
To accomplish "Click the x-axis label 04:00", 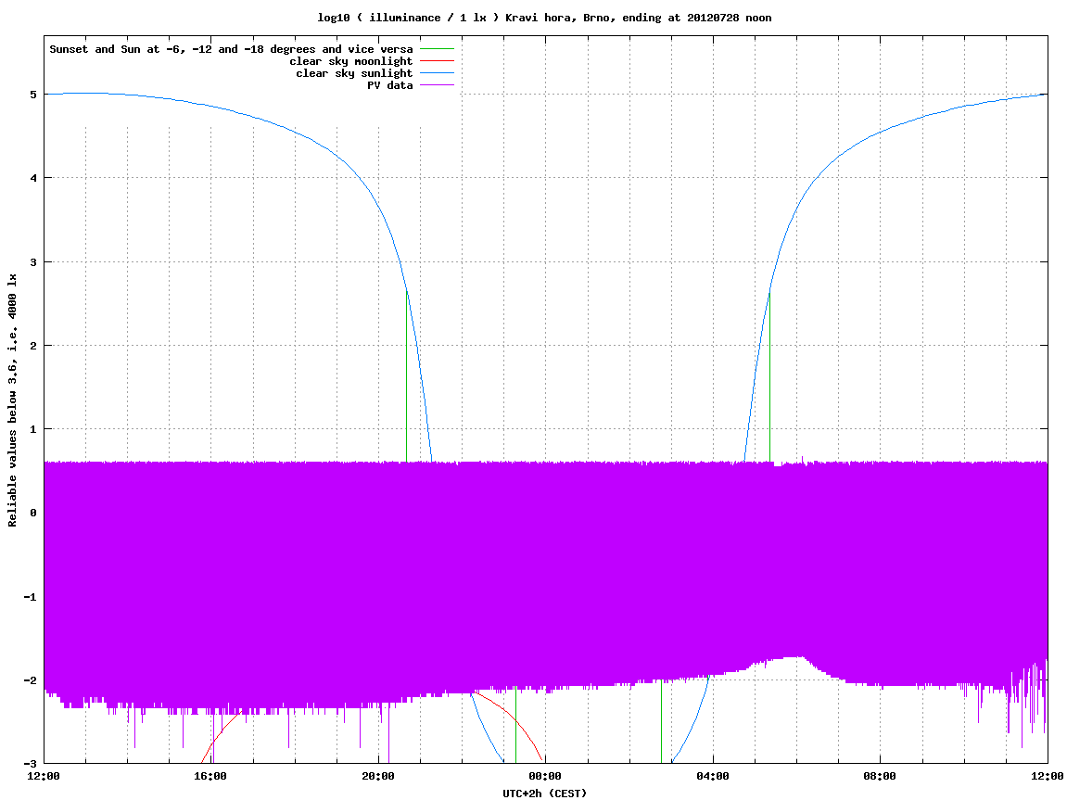I will 713,776.
